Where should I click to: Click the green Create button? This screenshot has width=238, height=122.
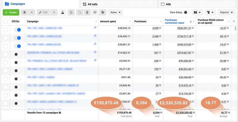pos(11,12)
